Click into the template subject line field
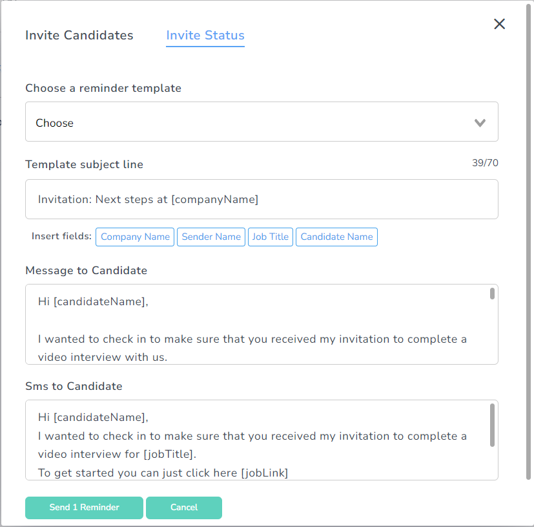Image resolution: width=534 pixels, height=527 pixels. tap(262, 199)
